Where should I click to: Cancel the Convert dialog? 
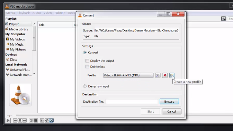tap(172, 111)
